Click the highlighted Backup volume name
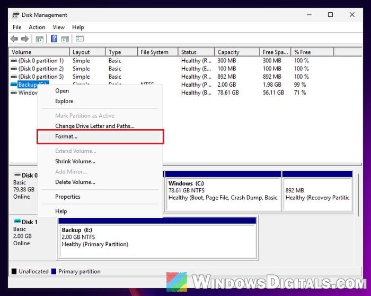 [33, 85]
